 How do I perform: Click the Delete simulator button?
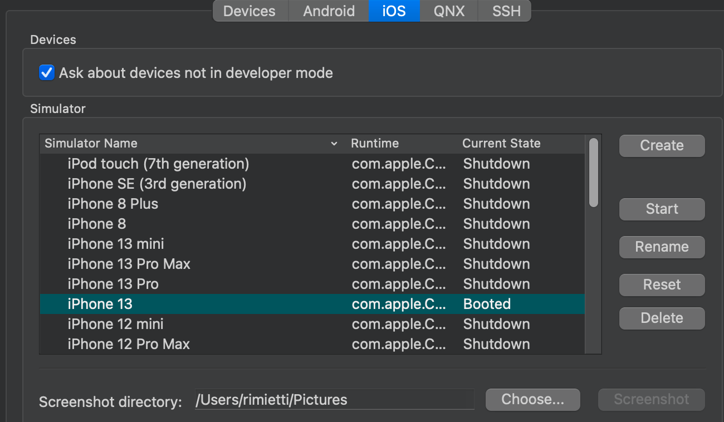(662, 318)
